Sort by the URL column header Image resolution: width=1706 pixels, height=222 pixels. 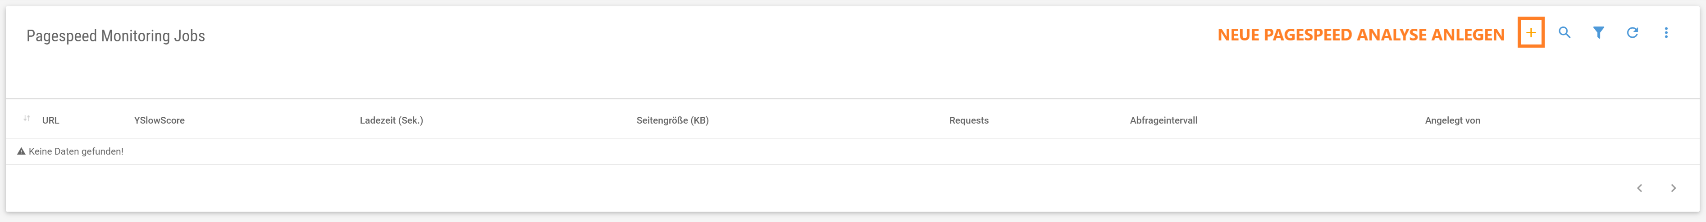pyautogui.click(x=50, y=120)
